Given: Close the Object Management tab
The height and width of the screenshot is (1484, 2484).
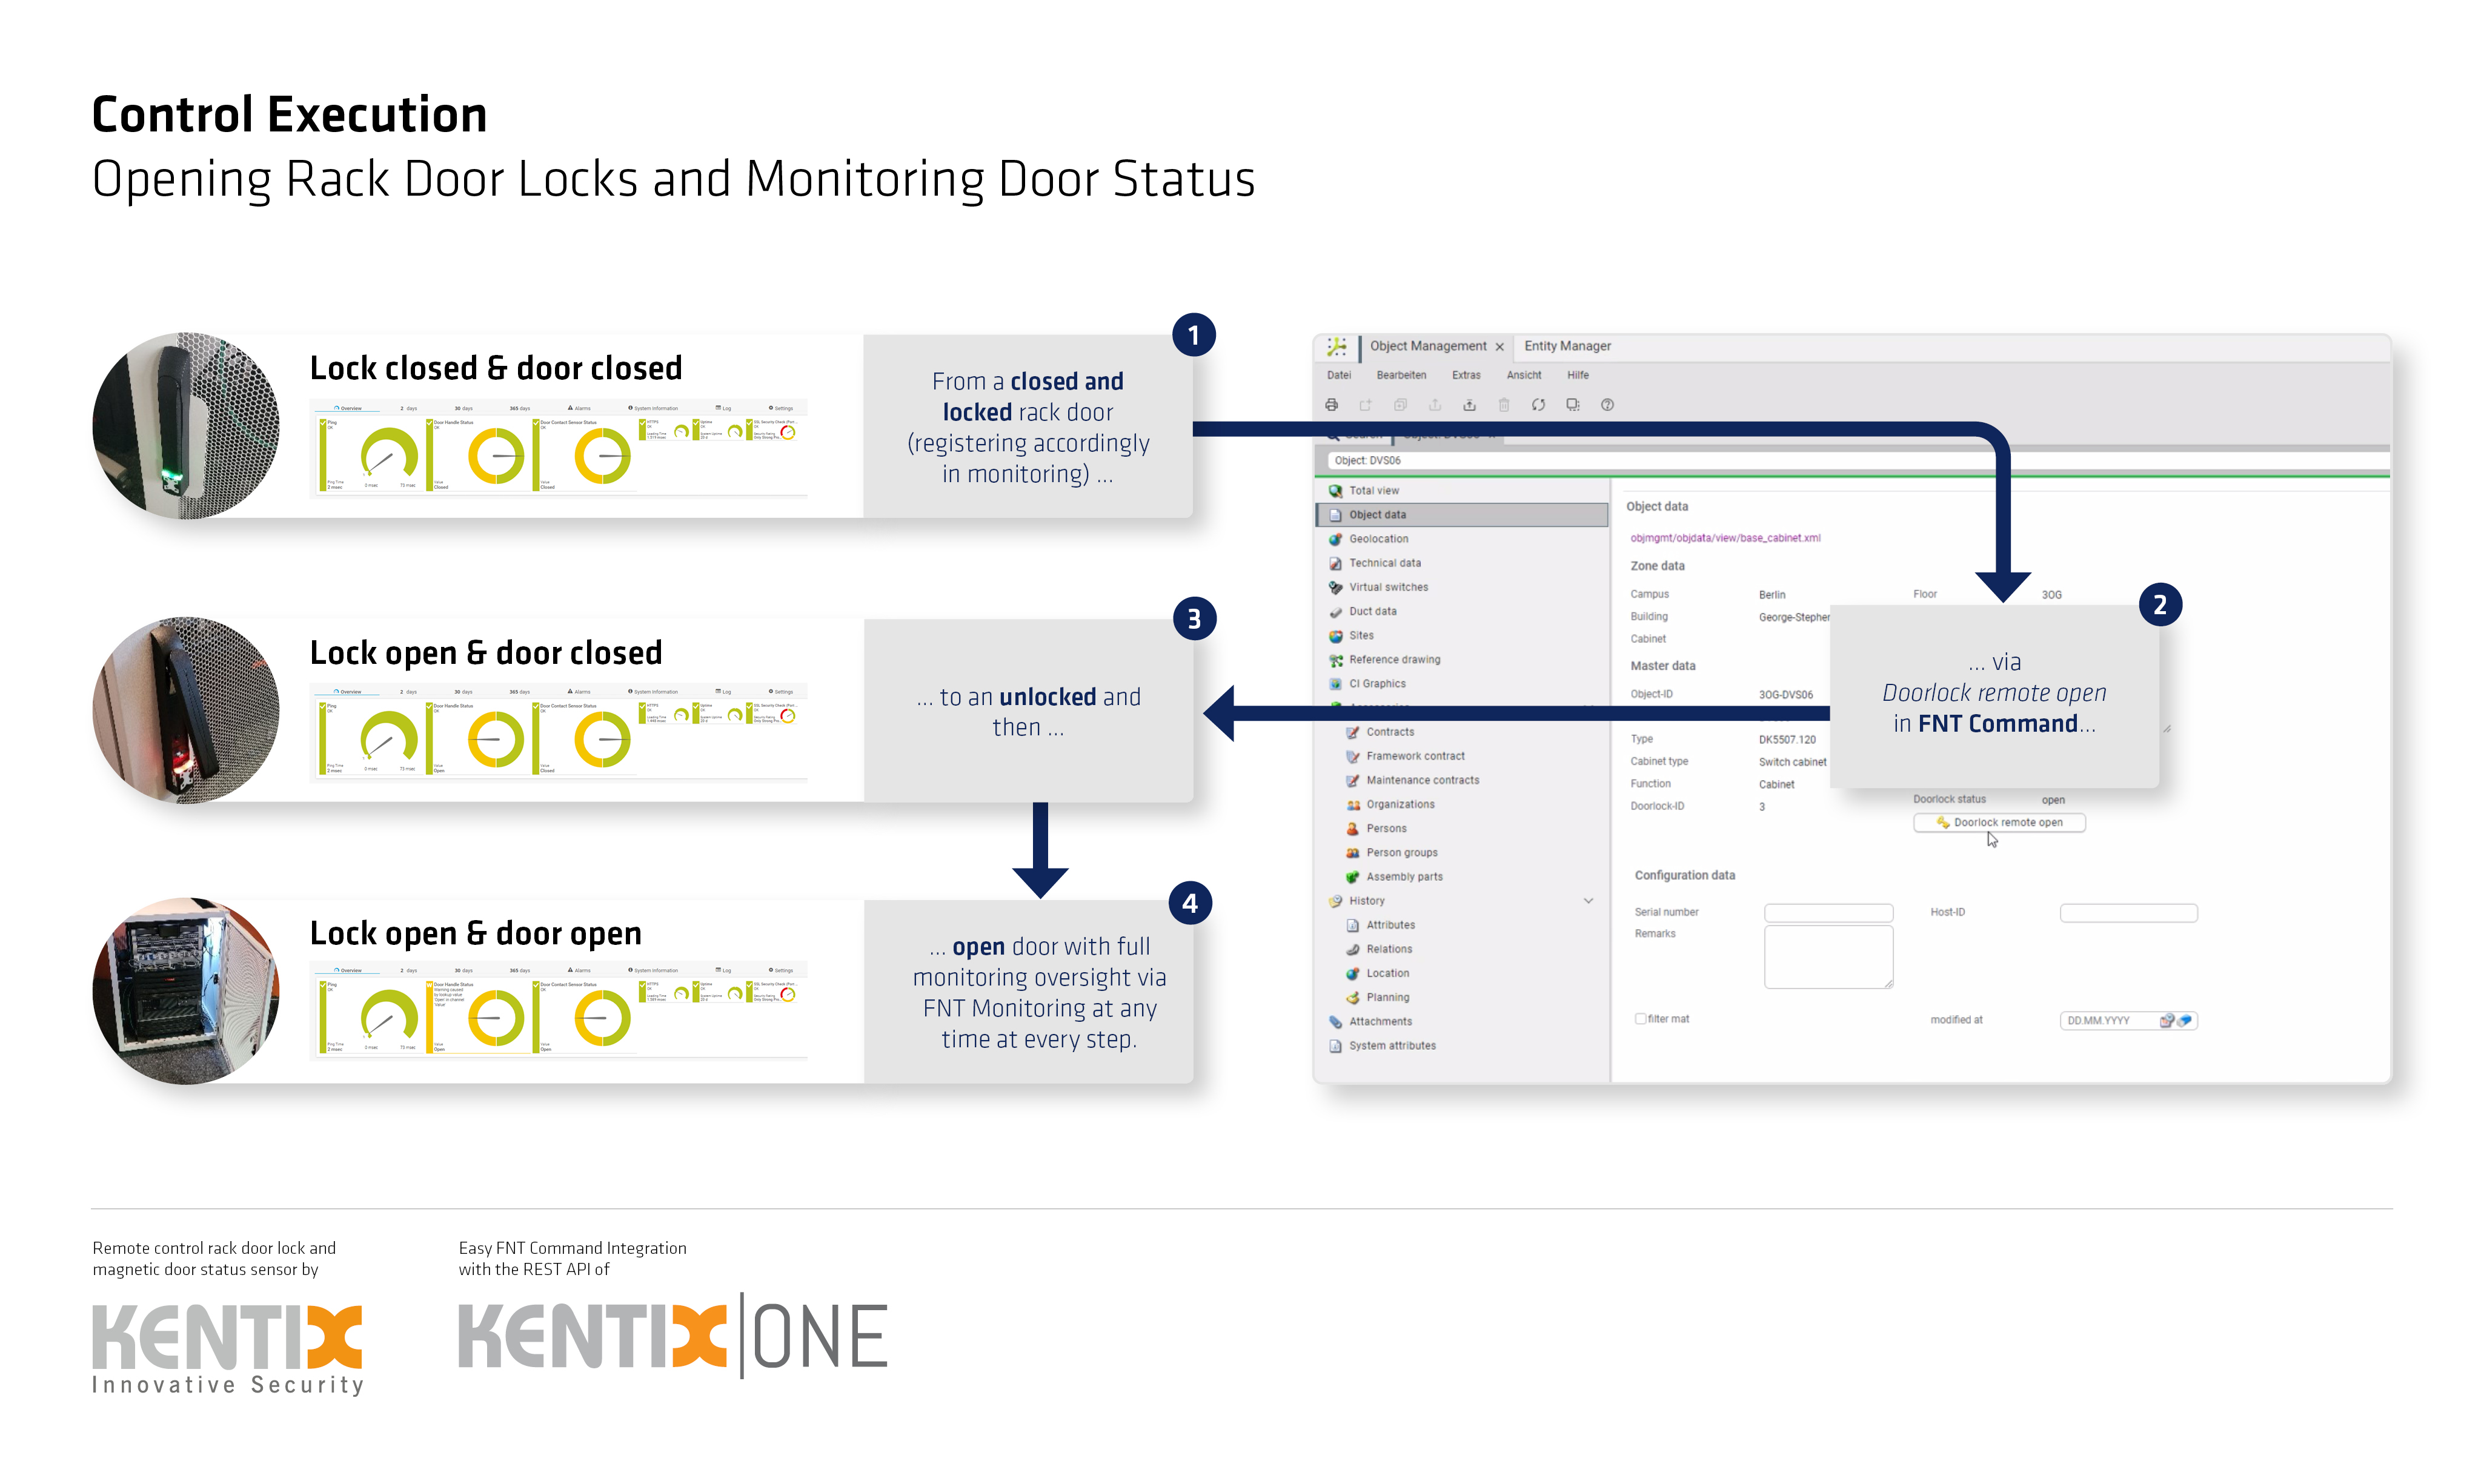Looking at the screenshot, I should pos(1499,347).
